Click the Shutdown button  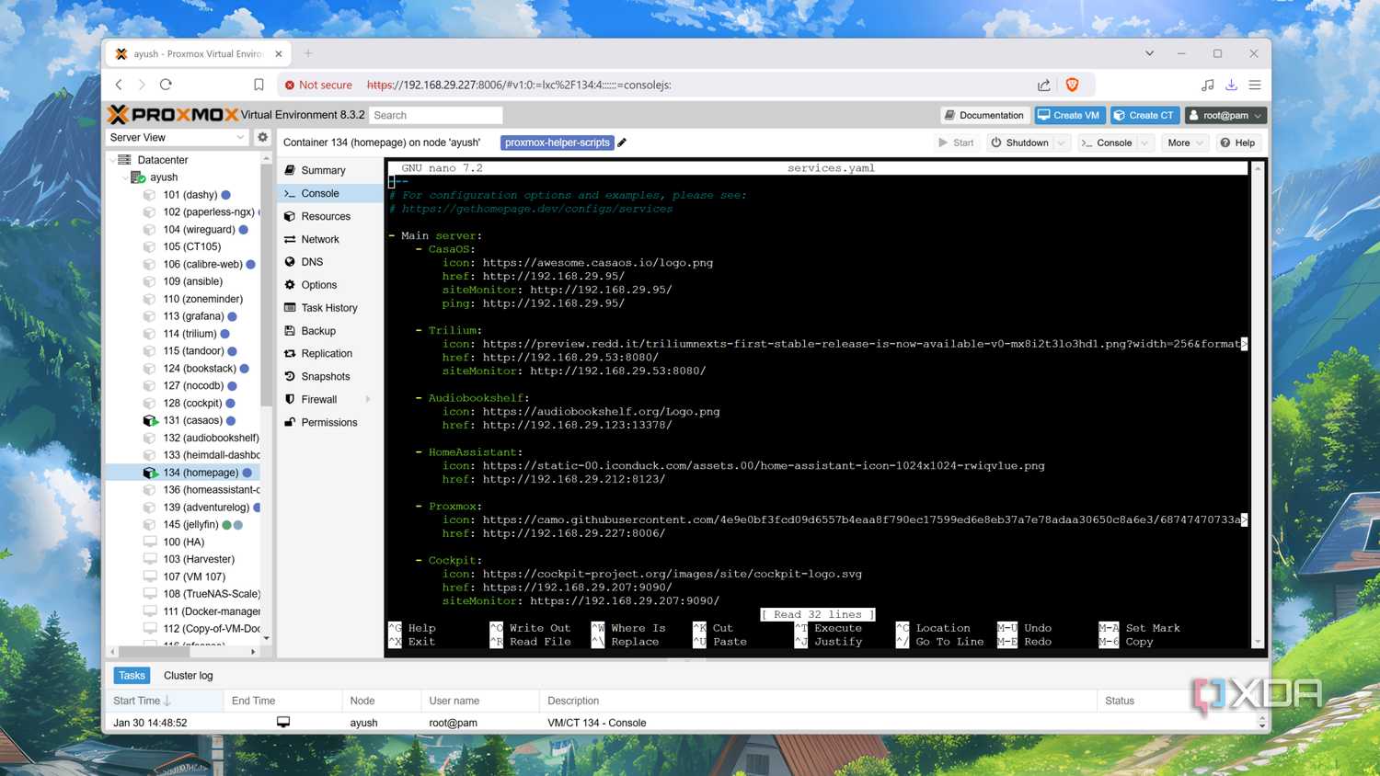[x=1019, y=143]
